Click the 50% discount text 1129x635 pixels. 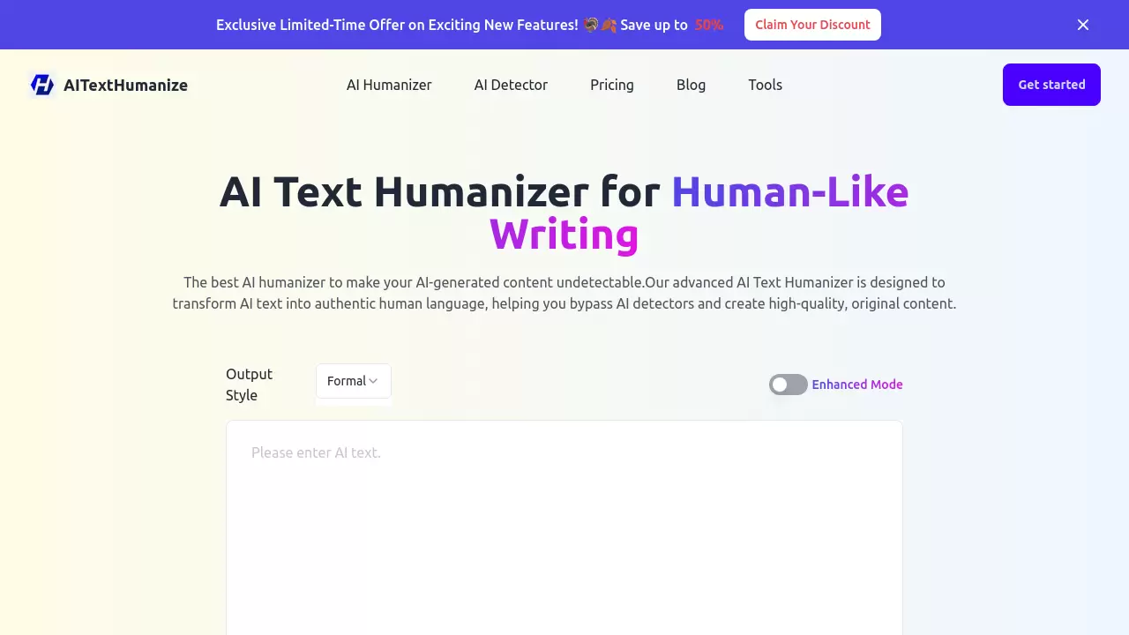[709, 25]
